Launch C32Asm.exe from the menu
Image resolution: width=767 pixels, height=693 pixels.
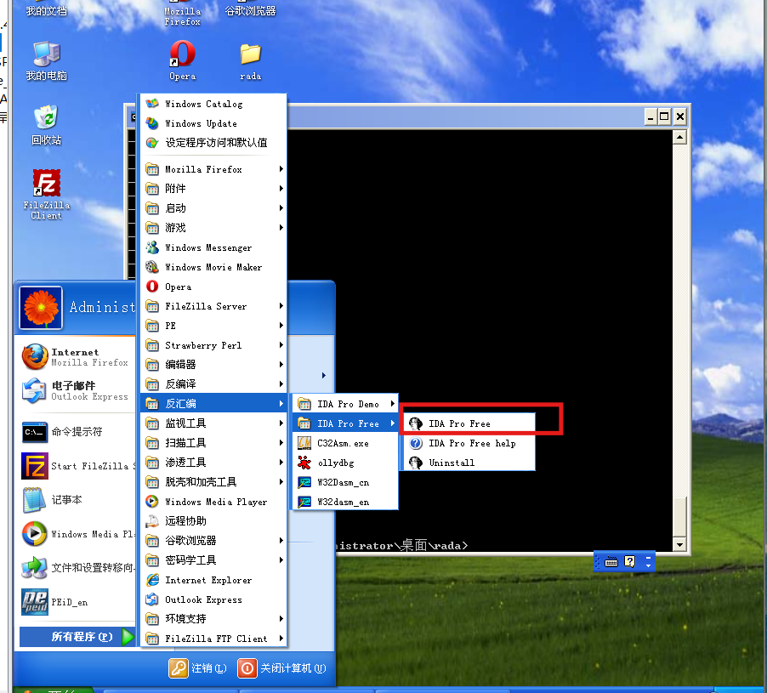(x=345, y=443)
